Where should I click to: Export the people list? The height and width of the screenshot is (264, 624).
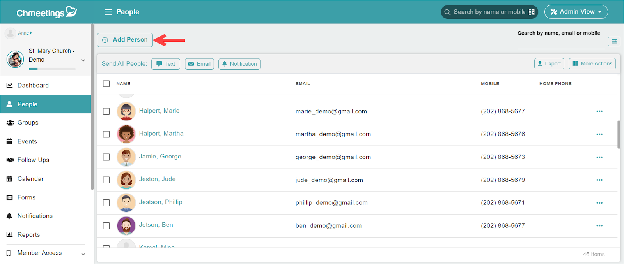point(549,63)
